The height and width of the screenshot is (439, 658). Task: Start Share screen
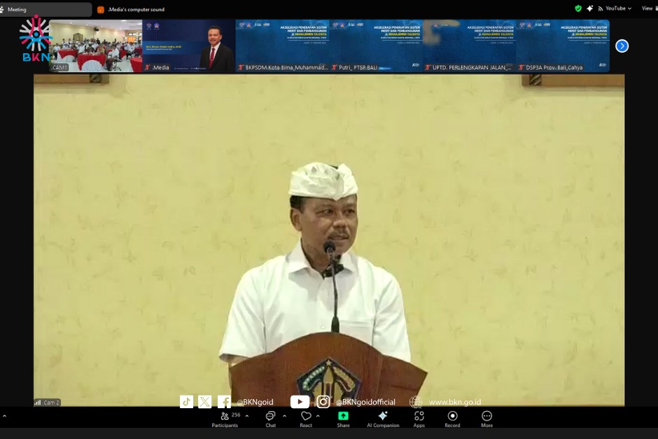pos(343,418)
